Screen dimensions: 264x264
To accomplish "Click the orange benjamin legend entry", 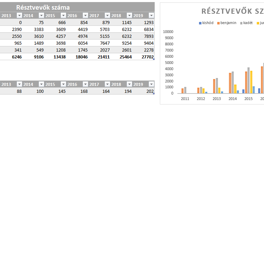I will (x=227, y=23).
